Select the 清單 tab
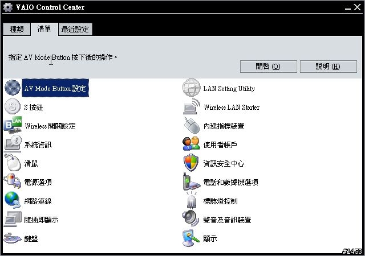This screenshot has width=365, height=256. pos(44,29)
